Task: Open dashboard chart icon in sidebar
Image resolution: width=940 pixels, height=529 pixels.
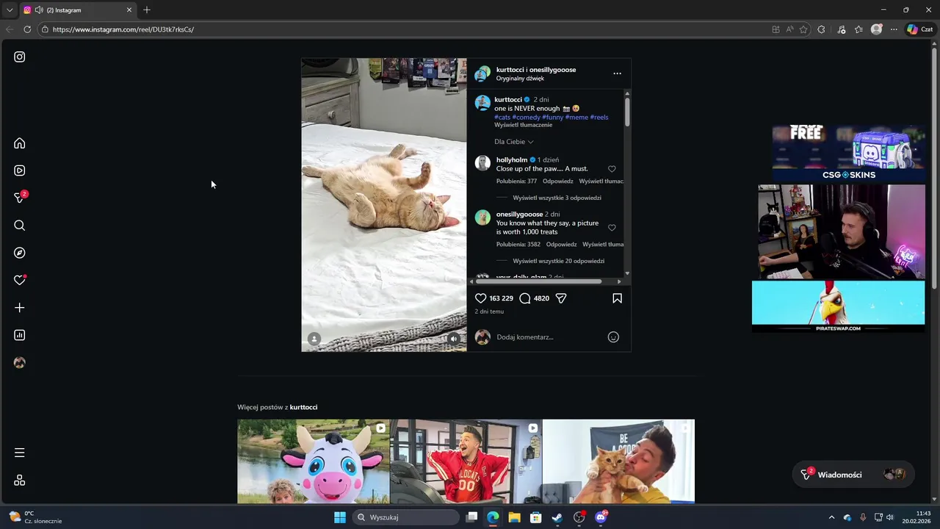Action: [20, 335]
